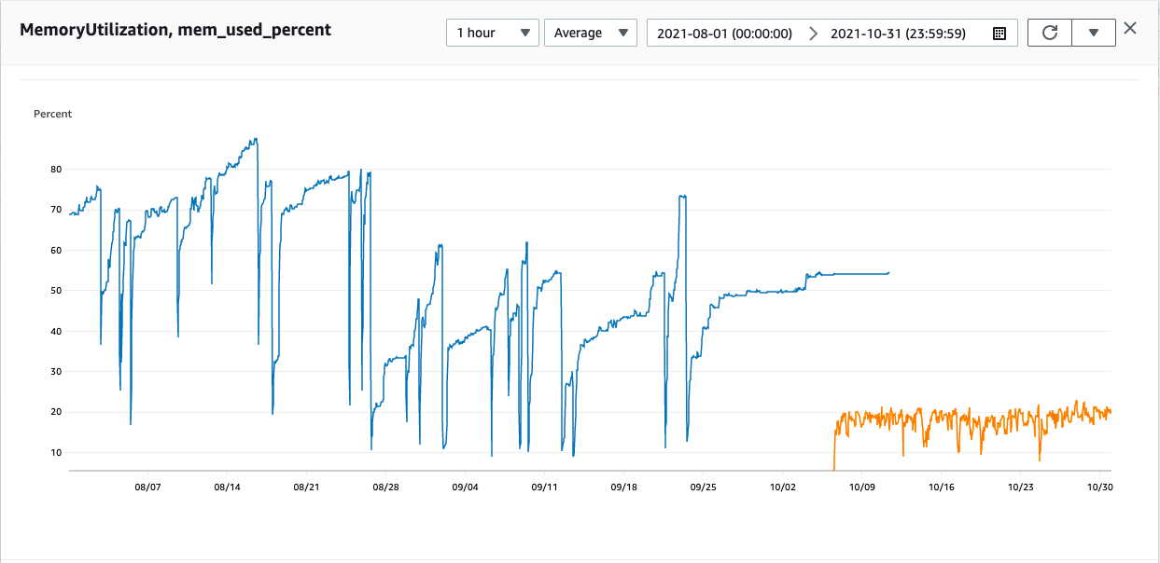Click the 10/16 x-axis date label
Viewport: 1160px width, 563px height.
(941, 487)
